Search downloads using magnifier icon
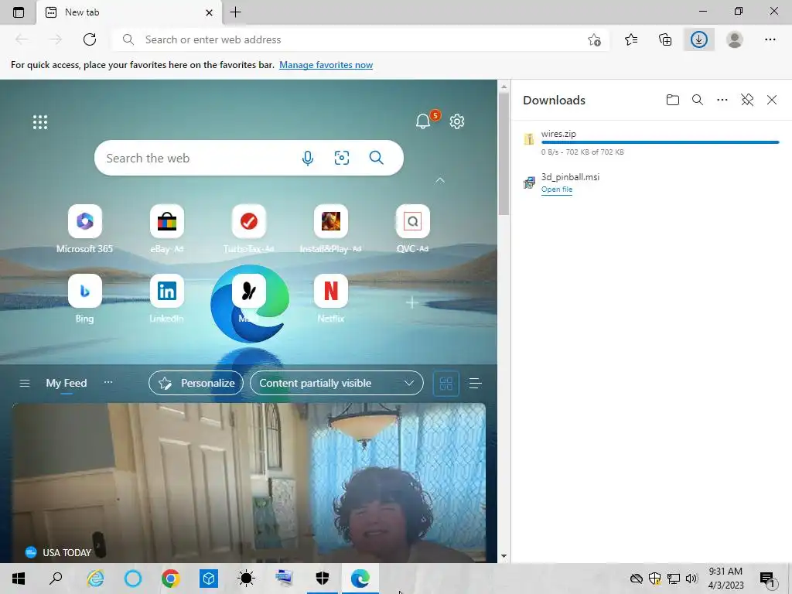This screenshot has height=594, width=792. coord(698,100)
